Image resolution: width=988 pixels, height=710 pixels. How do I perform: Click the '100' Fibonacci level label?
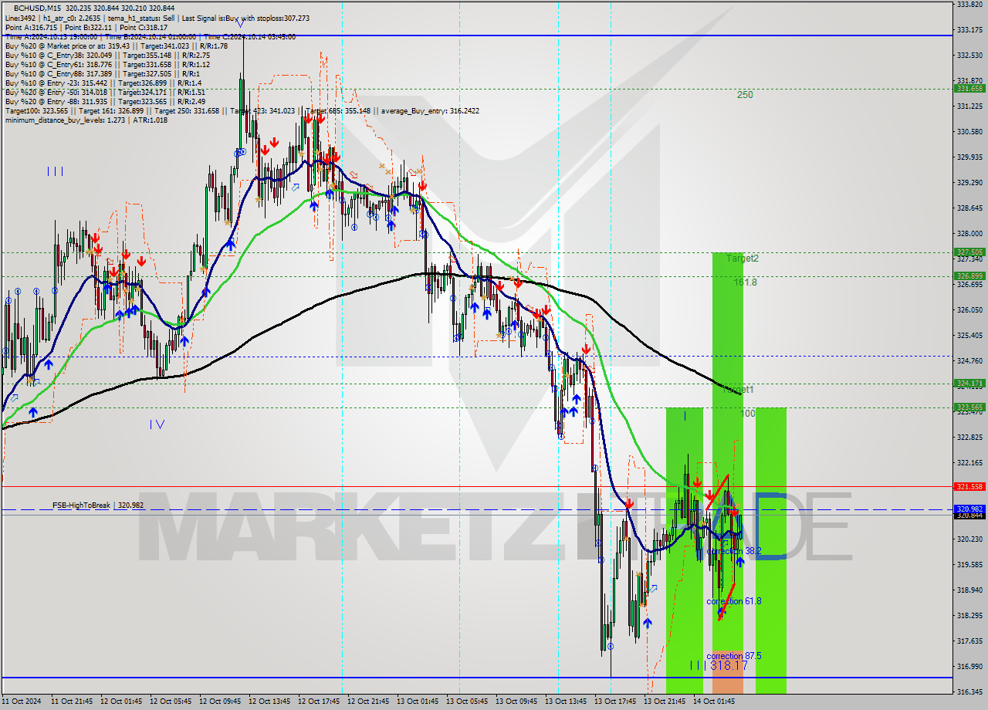[x=748, y=414]
